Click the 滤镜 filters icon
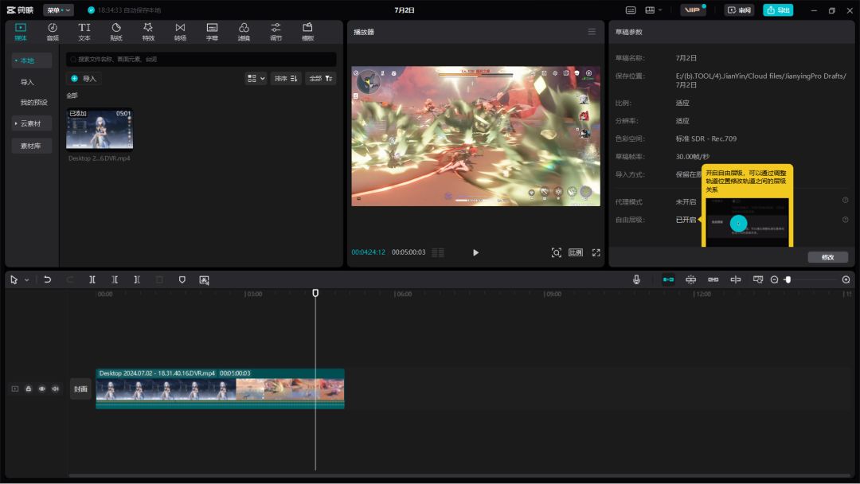The height and width of the screenshot is (484, 860). (x=244, y=32)
